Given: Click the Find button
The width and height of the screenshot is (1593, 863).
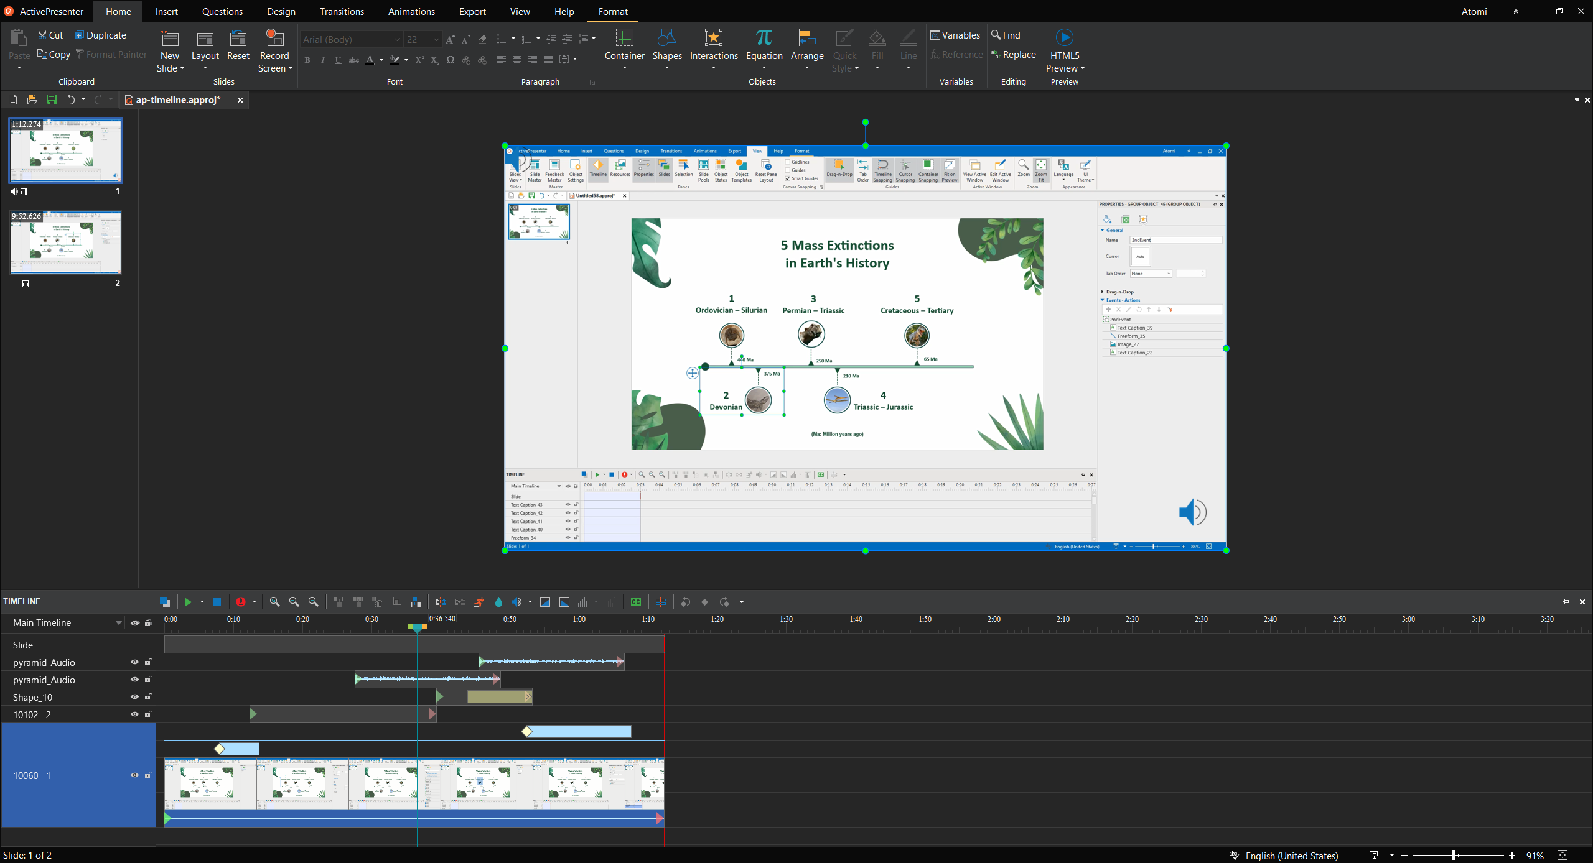Looking at the screenshot, I should (x=1006, y=35).
